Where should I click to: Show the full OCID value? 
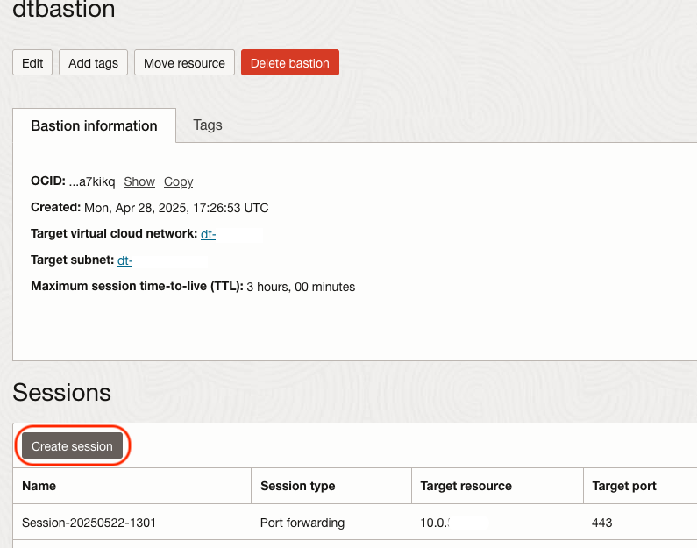[139, 181]
